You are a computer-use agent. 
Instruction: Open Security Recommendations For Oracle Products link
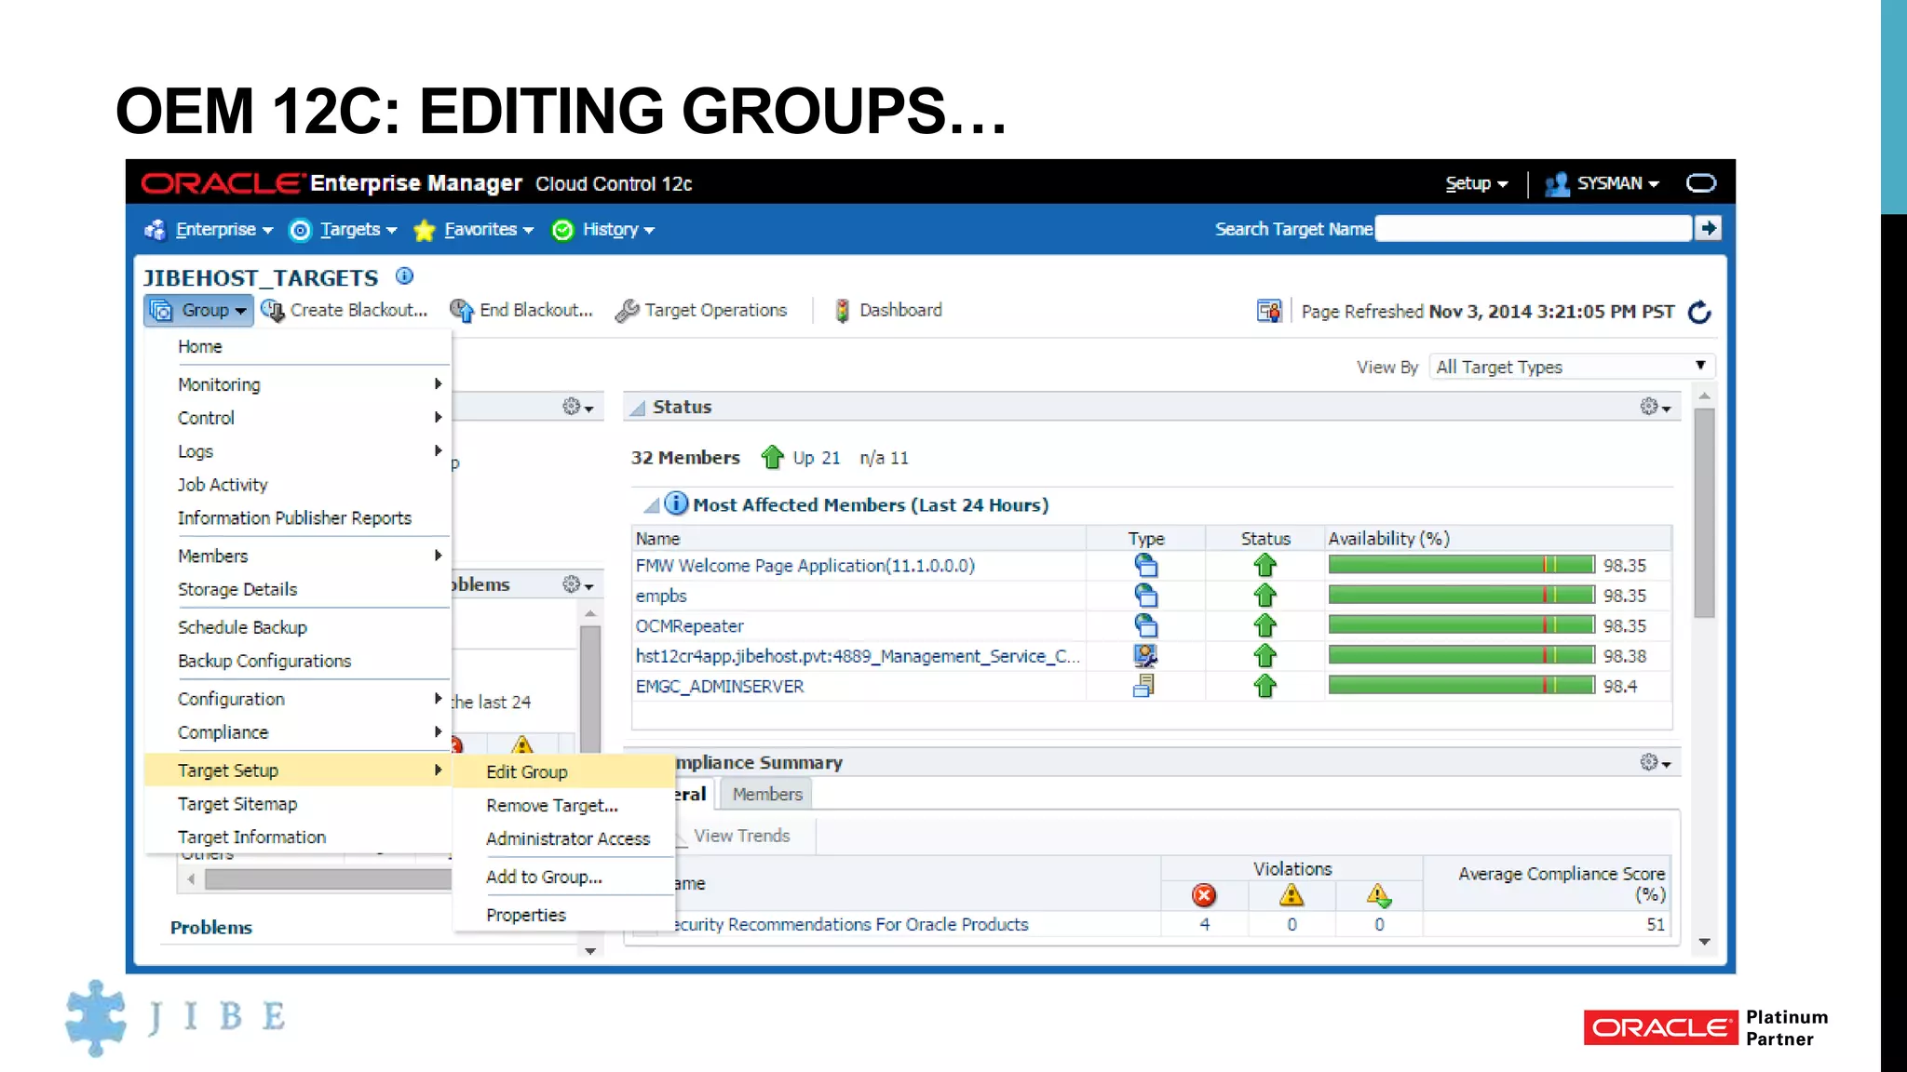coord(850,924)
